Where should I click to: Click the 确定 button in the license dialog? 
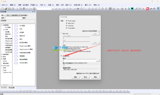(x=75, y=77)
